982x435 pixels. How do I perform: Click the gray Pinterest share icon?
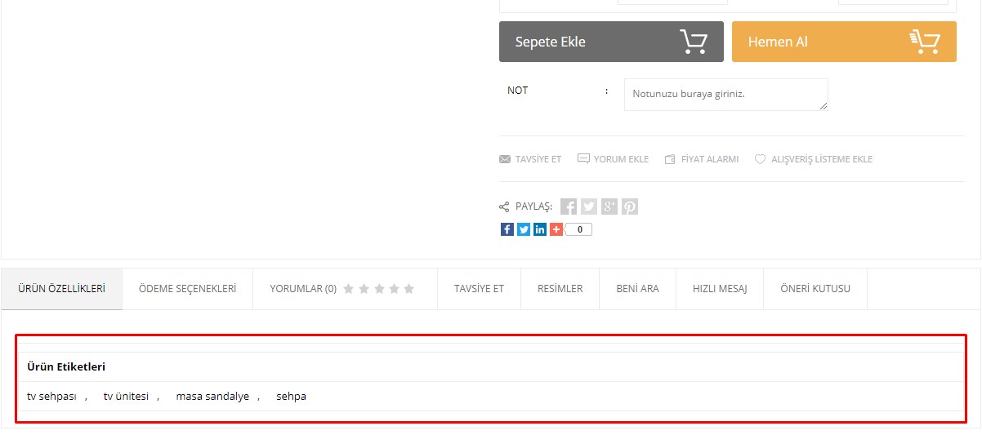tap(630, 206)
